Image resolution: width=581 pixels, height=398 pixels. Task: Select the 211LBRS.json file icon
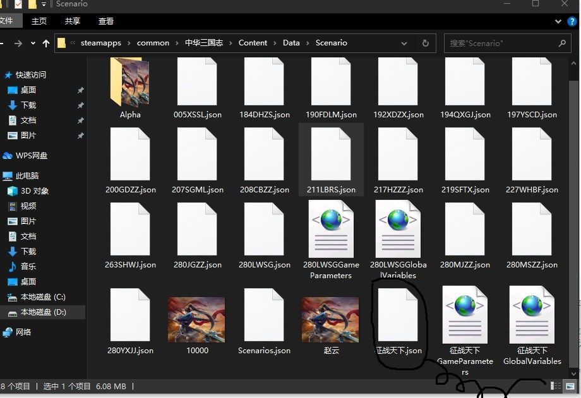pyautogui.click(x=331, y=154)
